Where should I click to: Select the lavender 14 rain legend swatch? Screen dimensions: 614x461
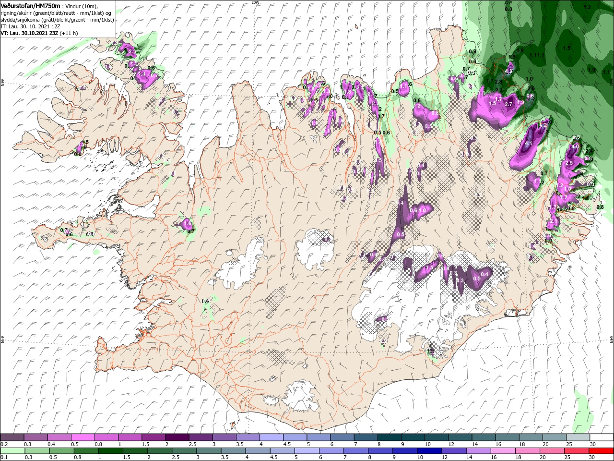click(479, 451)
